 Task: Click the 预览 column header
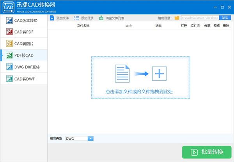[216, 26]
